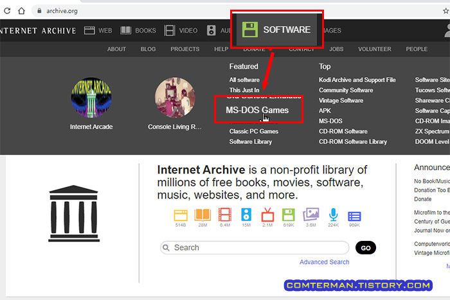Open the WEB section icon
Viewport: 450px width, 300px height.
coord(89,30)
